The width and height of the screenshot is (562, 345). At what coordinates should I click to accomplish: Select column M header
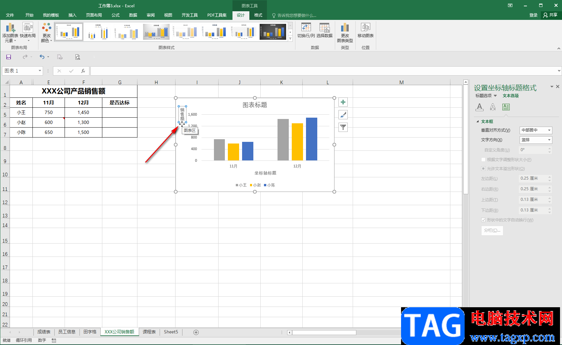click(401, 82)
